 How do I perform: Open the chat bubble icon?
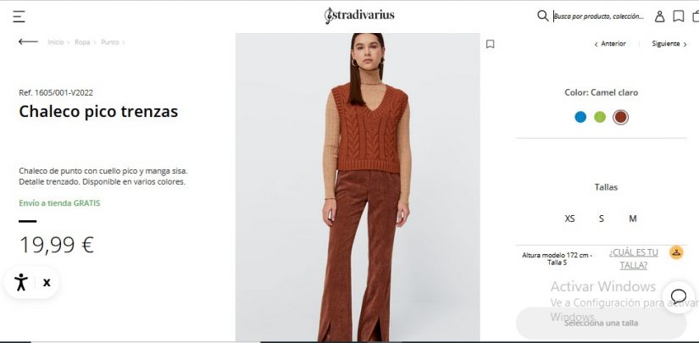tap(679, 296)
